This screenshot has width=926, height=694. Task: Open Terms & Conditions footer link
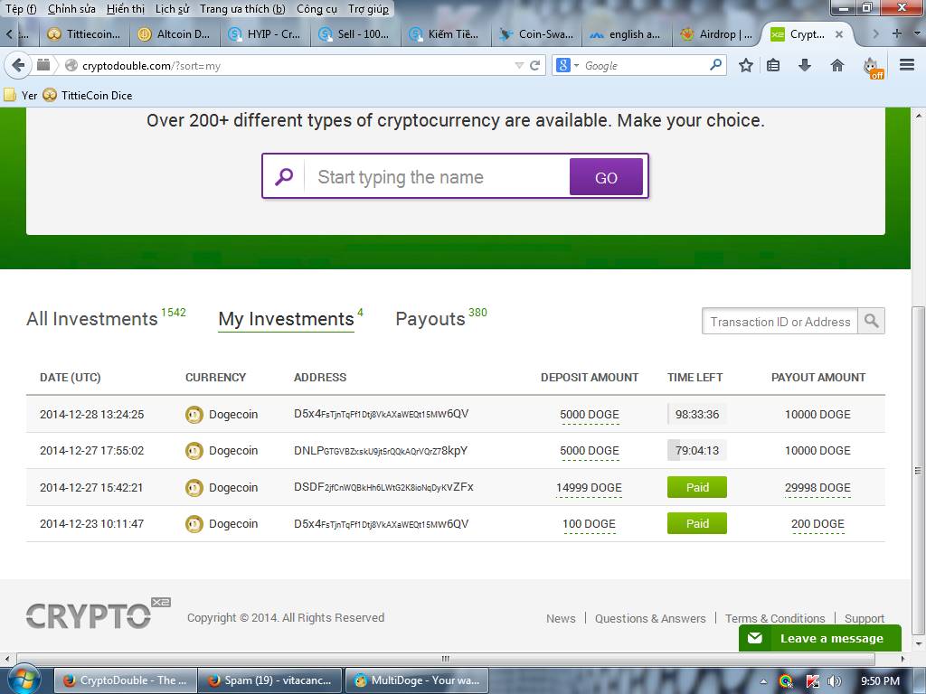point(775,618)
